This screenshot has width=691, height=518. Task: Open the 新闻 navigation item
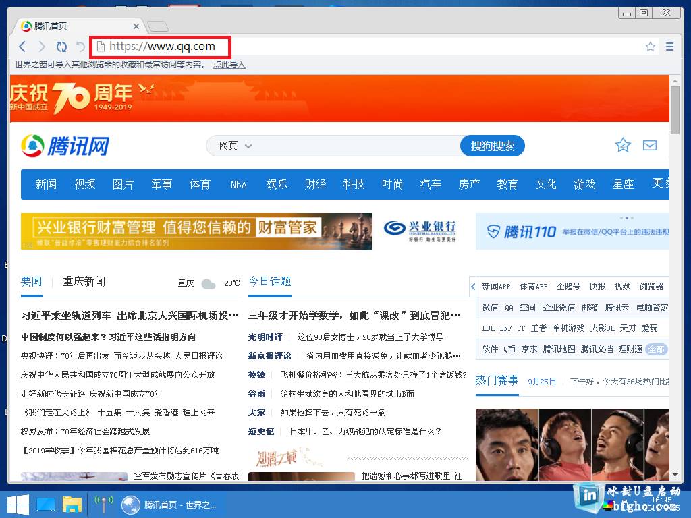[x=46, y=184]
